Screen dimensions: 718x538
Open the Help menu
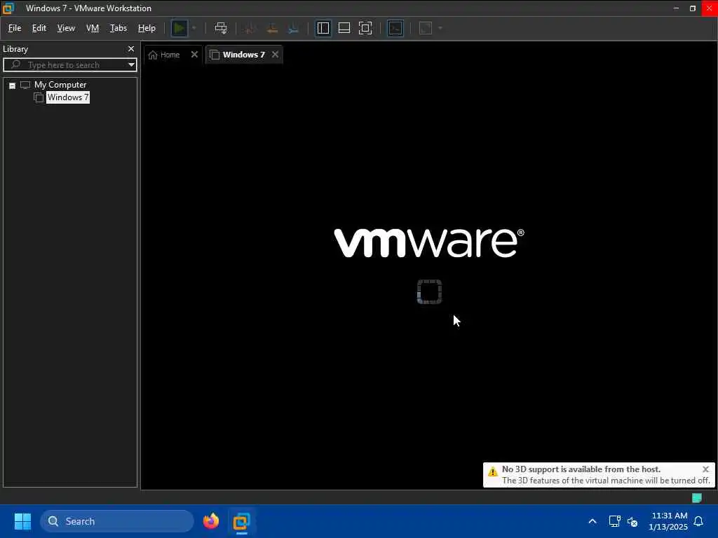pos(147,28)
